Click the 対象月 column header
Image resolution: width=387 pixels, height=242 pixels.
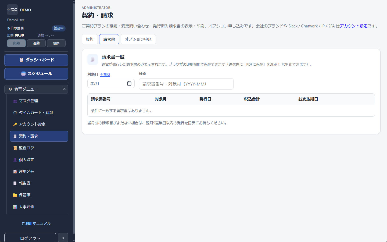click(x=161, y=99)
